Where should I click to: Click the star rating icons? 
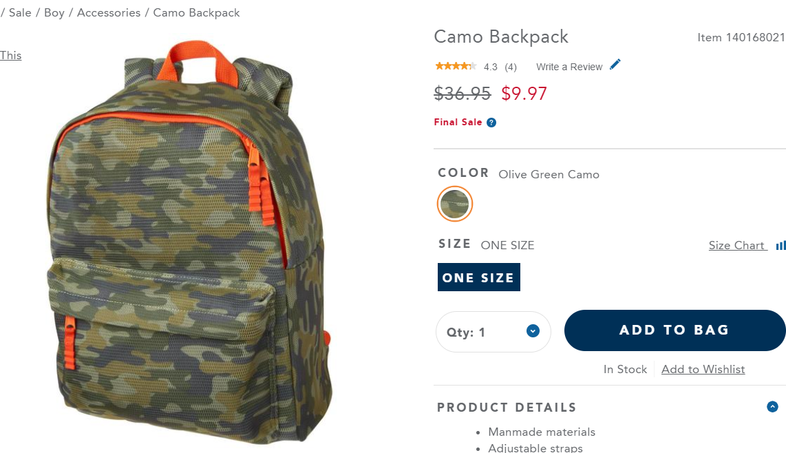point(456,66)
